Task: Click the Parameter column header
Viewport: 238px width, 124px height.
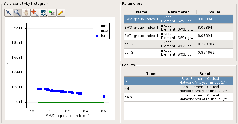Action: [x=178, y=12]
